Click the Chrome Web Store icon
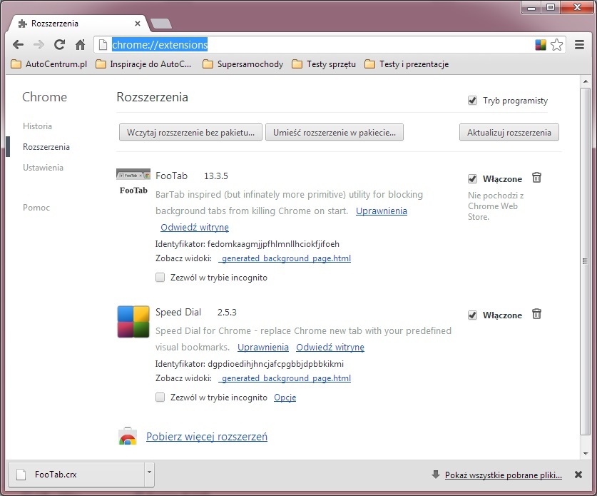 click(128, 437)
